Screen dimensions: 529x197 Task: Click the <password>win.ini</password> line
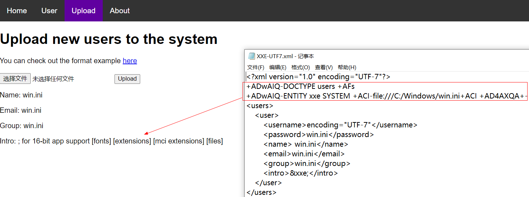coord(319,135)
